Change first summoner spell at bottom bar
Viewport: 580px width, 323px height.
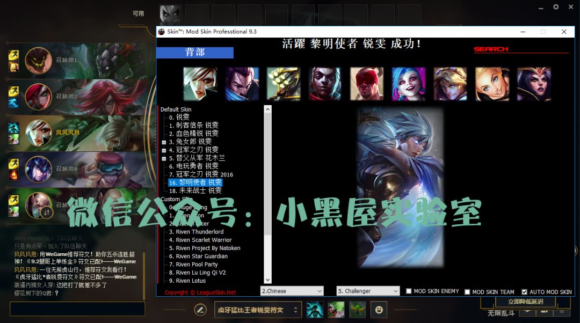pos(315,310)
